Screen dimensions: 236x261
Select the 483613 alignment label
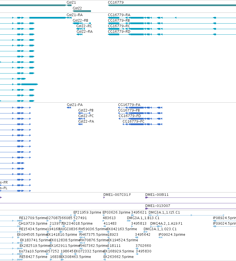(109, 218)
